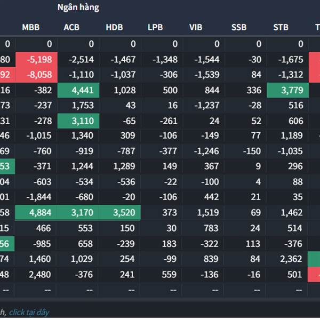Select the -1,675 value in STB column

point(291,60)
